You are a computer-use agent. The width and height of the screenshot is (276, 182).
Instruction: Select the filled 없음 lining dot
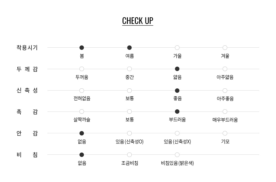[82, 133]
